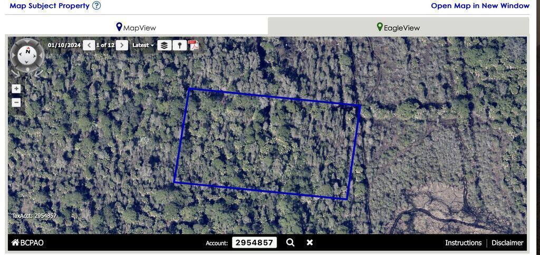
Task: Zoom in with the plus button
Action: [16, 89]
